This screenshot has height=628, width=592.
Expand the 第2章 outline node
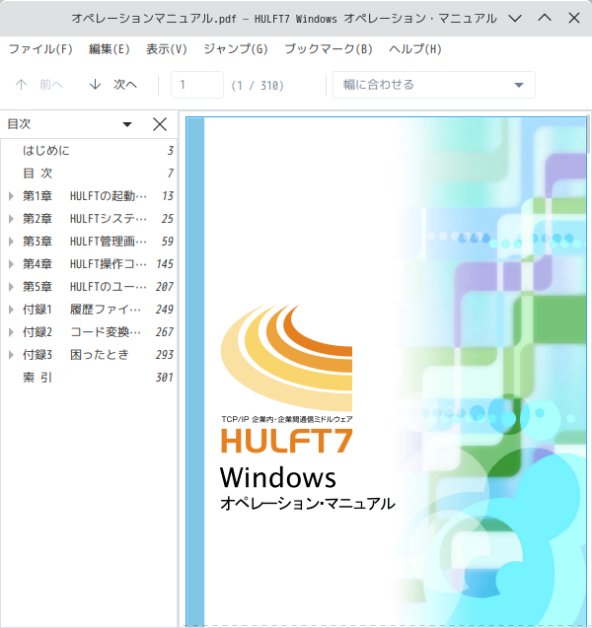coord(11,219)
